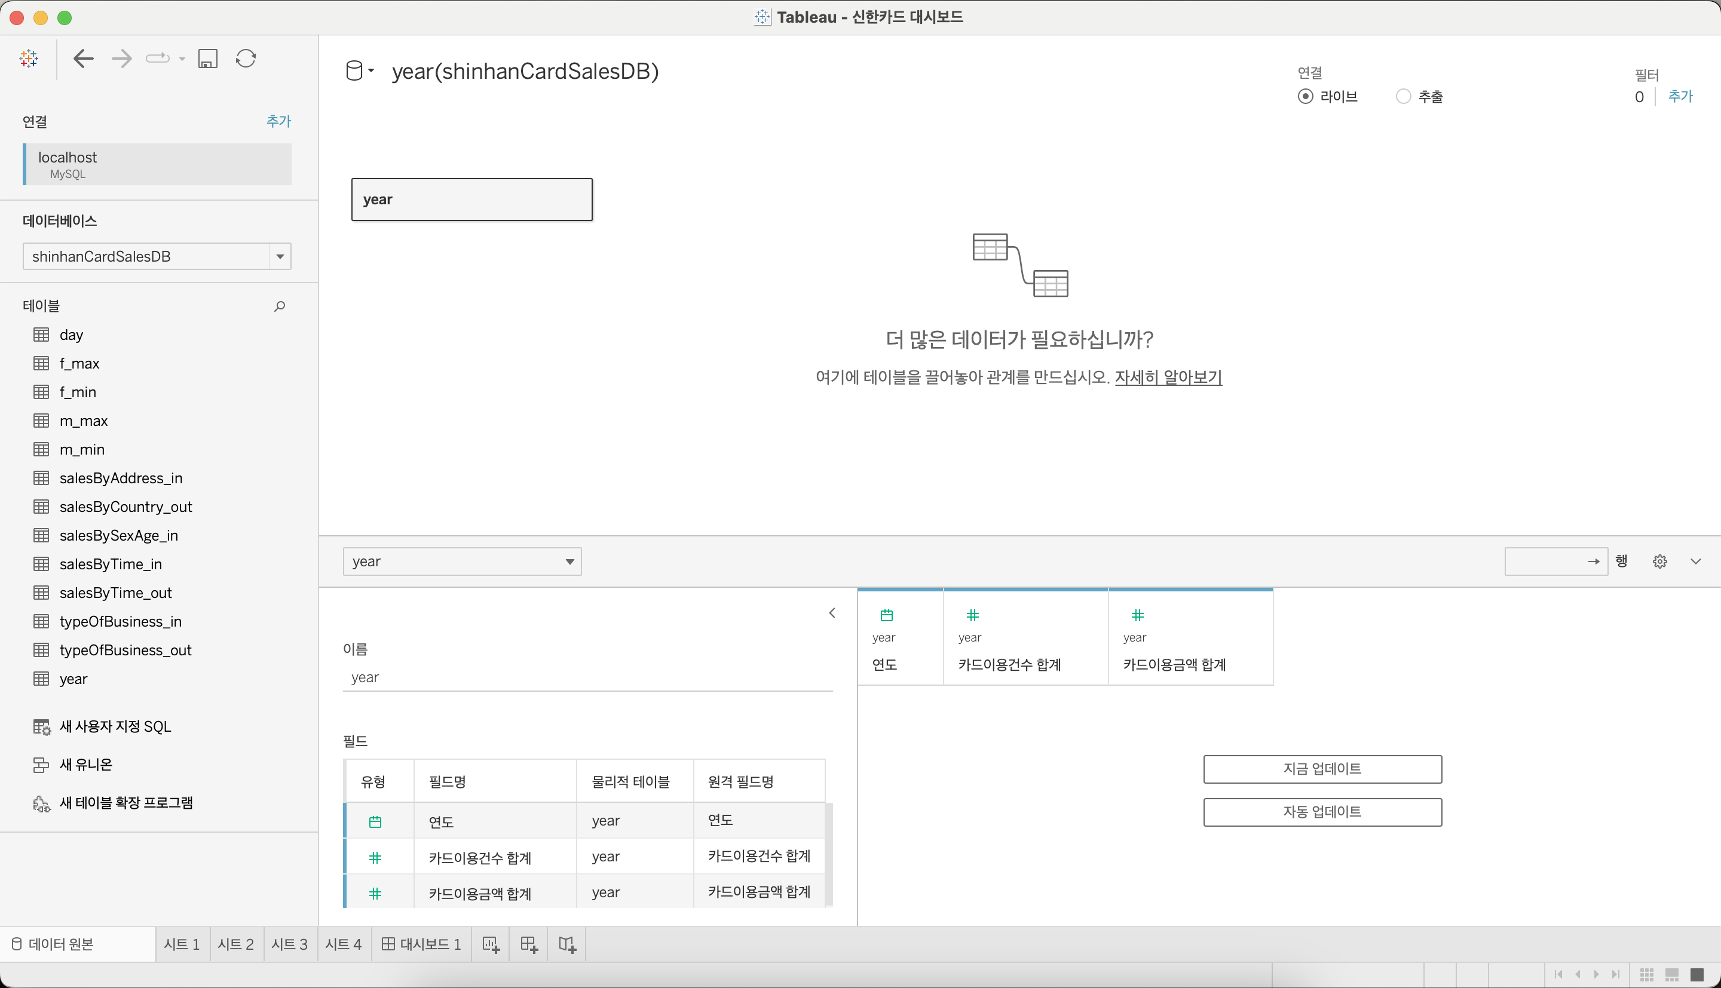Click the new worksheet icon
This screenshot has width=1721, height=988.
491,944
